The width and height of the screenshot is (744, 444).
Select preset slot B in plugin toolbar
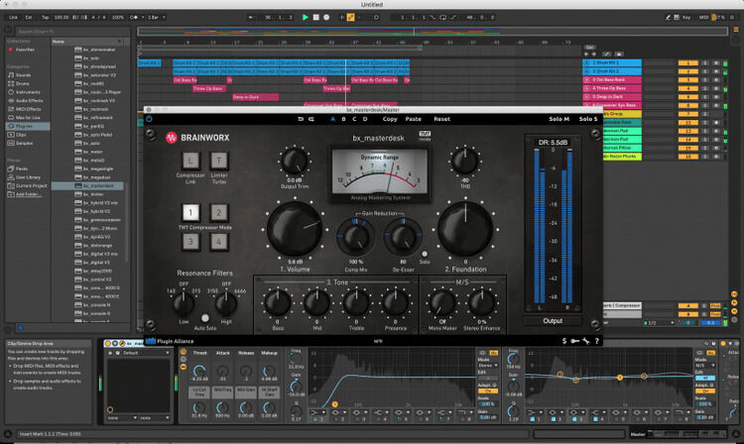[343, 119]
